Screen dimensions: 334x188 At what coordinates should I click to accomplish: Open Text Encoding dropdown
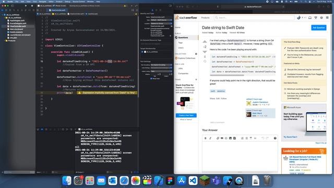161,65
